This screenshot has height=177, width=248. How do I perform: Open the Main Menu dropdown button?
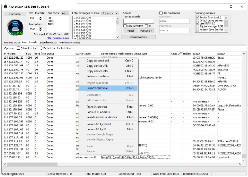coord(138,37)
